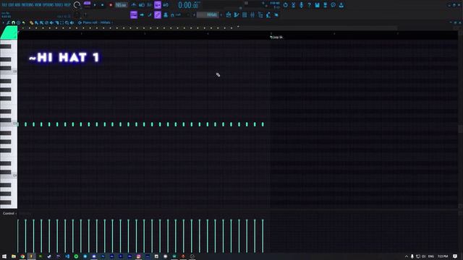
Task: Click the green piano roll corner tab
Action: click(x=9, y=32)
